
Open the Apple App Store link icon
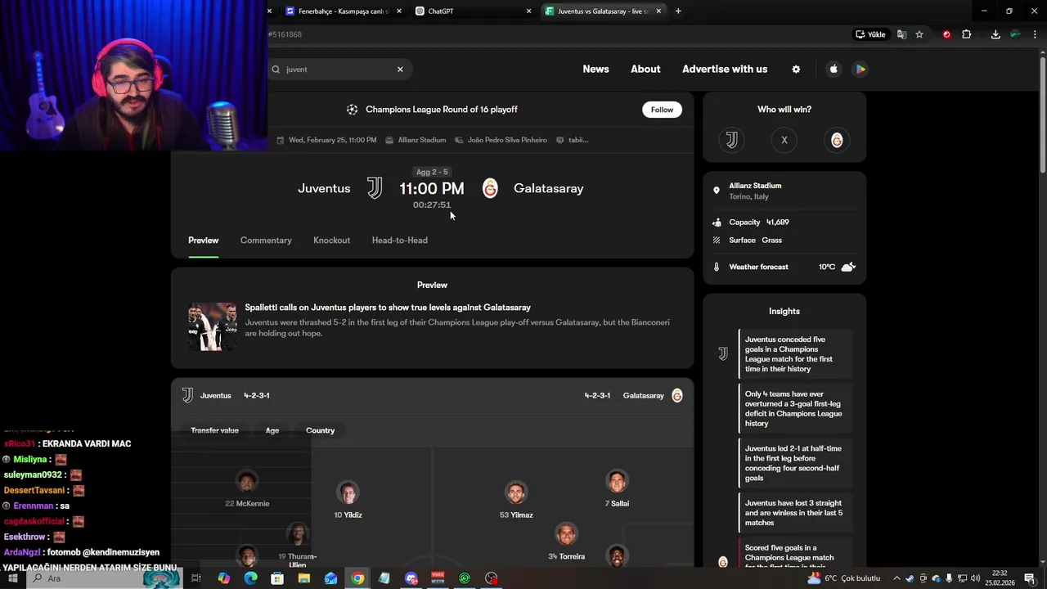click(834, 70)
